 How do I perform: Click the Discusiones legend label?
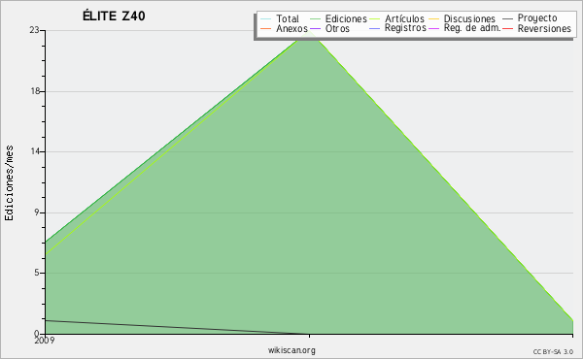tap(469, 18)
